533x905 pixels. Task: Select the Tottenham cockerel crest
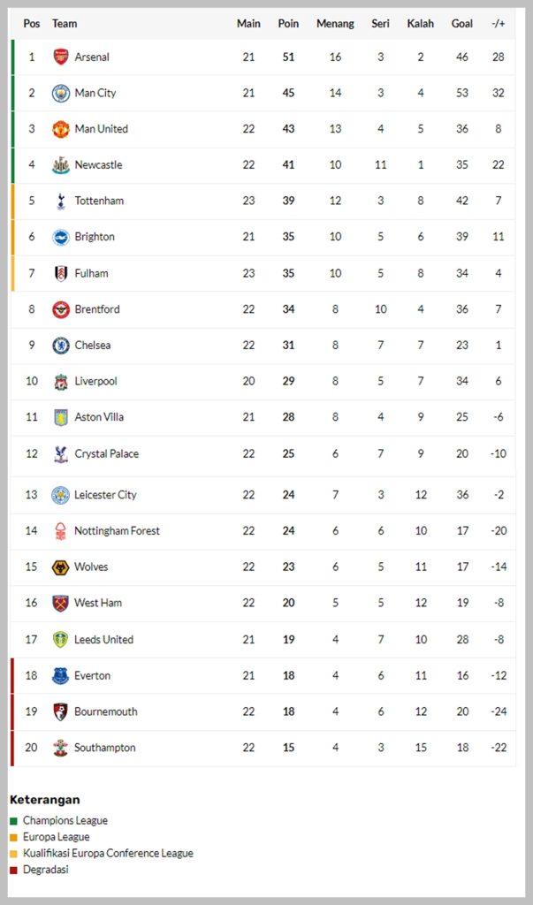click(x=61, y=201)
